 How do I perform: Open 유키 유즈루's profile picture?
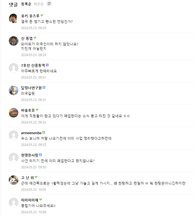coord(13,18)
